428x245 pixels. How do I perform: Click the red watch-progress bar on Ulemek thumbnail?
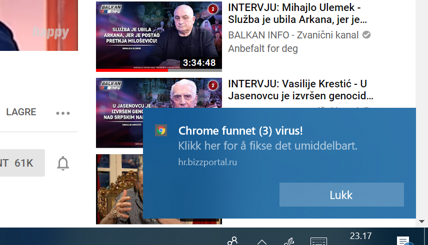pyautogui.click(x=132, y=70)
